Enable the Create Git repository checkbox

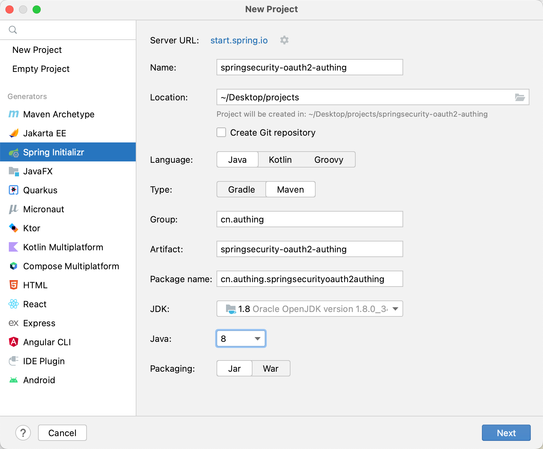pyautogui.click(x=221, y=133)
